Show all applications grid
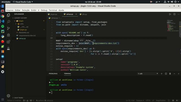This screenshot has height=102, width=181. [x=3, y=99]
